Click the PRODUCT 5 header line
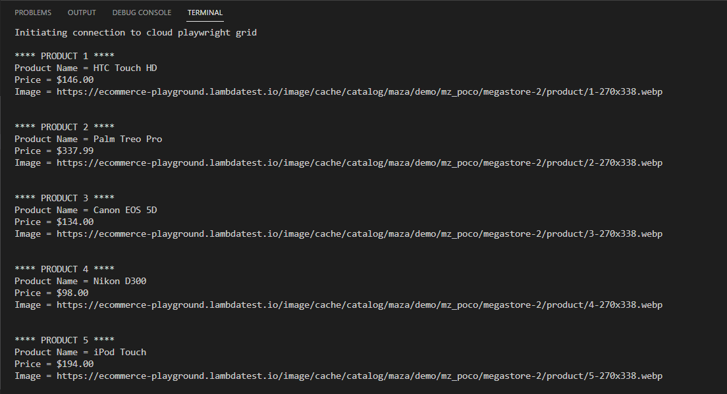This screenshot has height=394, width=727. pyautogui.click(x=65, y=340)
